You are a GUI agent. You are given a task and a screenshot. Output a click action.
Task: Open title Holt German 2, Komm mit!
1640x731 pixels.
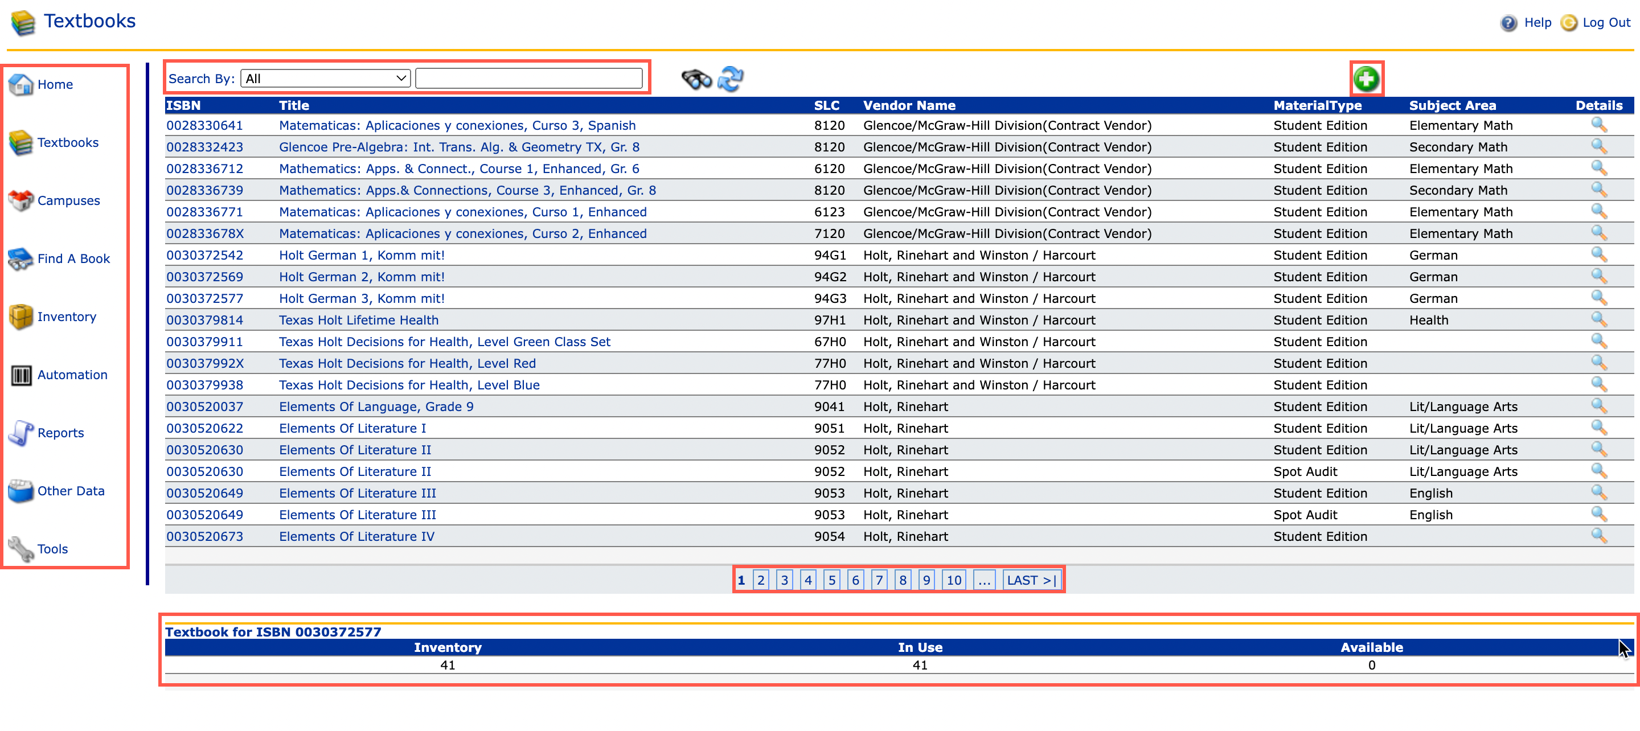tap(362, 276)
